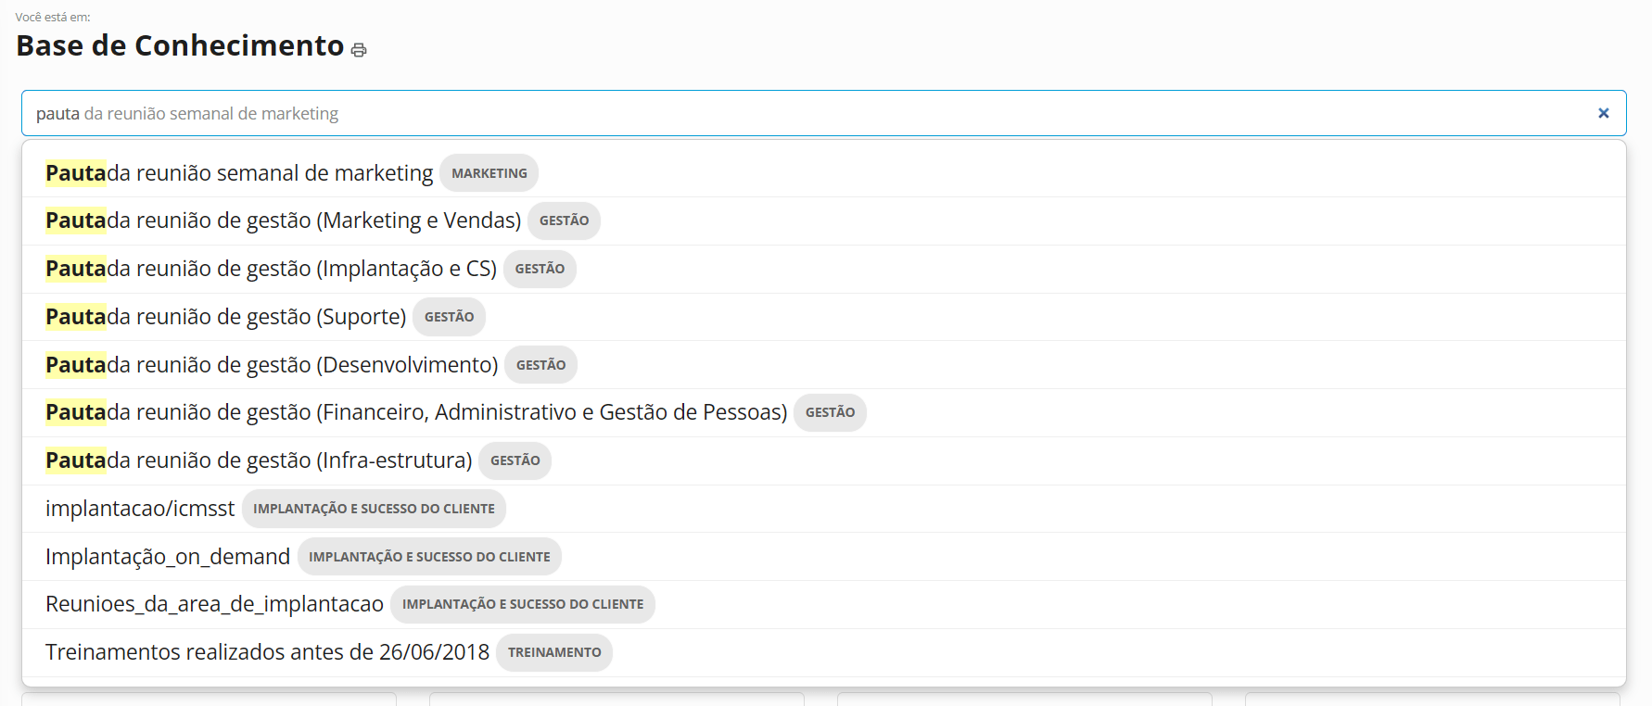Image resolution: width=1652 pixels, height=706 pixels.
Task: Click the tag beside Reunioes_da_area_de_implantacao
Action: 522,604
